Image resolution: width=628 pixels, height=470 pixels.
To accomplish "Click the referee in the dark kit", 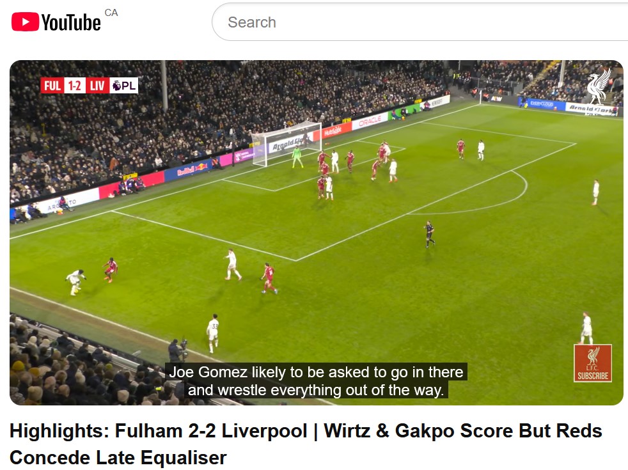I will point(429,234).
